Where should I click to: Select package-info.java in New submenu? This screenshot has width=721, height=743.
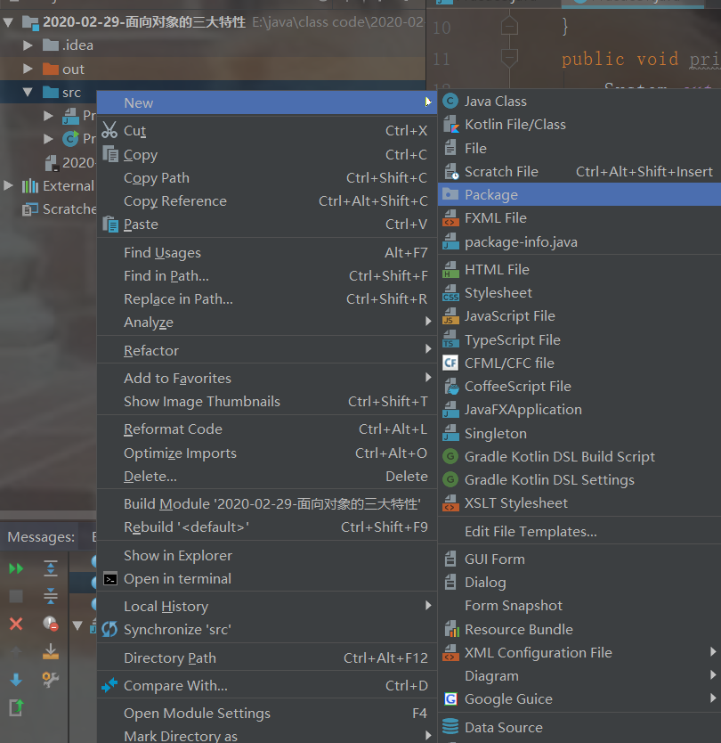tap(579, 242)
